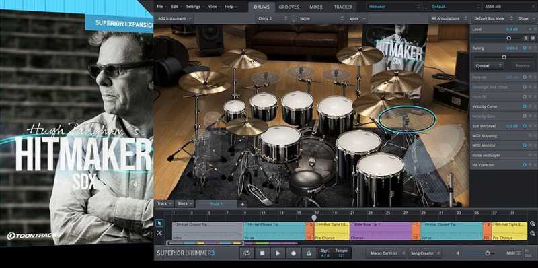Open the Edit menu
538x268 pixels.
[176, 7]
